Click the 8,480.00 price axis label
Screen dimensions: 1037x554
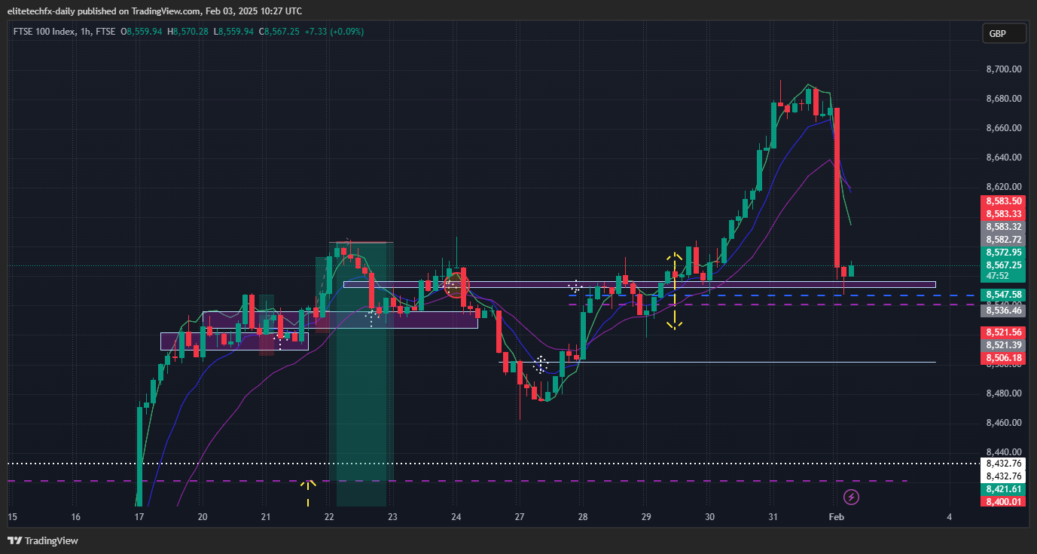tap(1003, 393)
